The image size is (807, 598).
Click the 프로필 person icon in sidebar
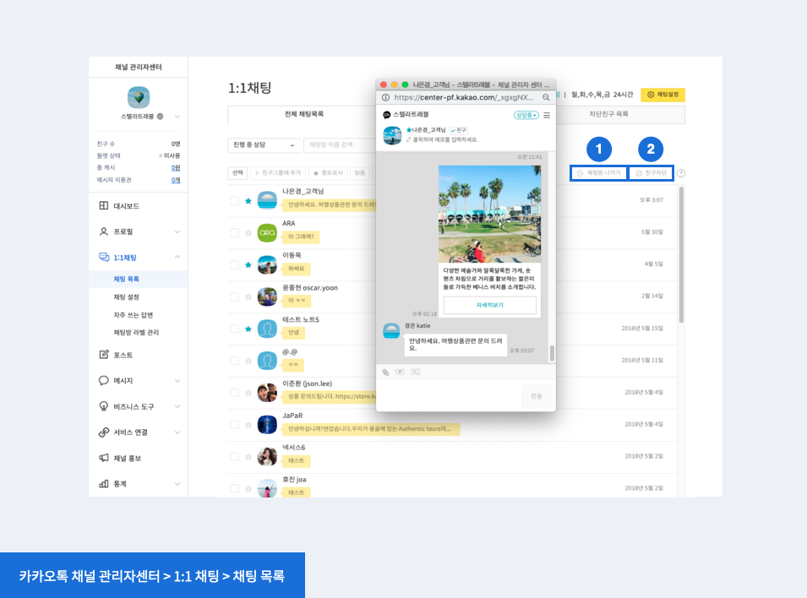click(103, 231)
